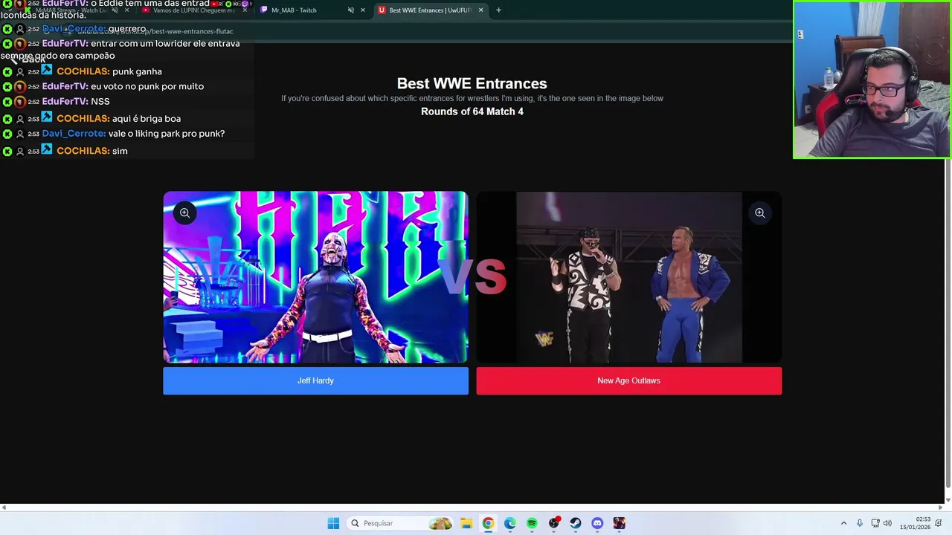
Task: Open File Explorer from the taskbar
Action: [466, 523]
